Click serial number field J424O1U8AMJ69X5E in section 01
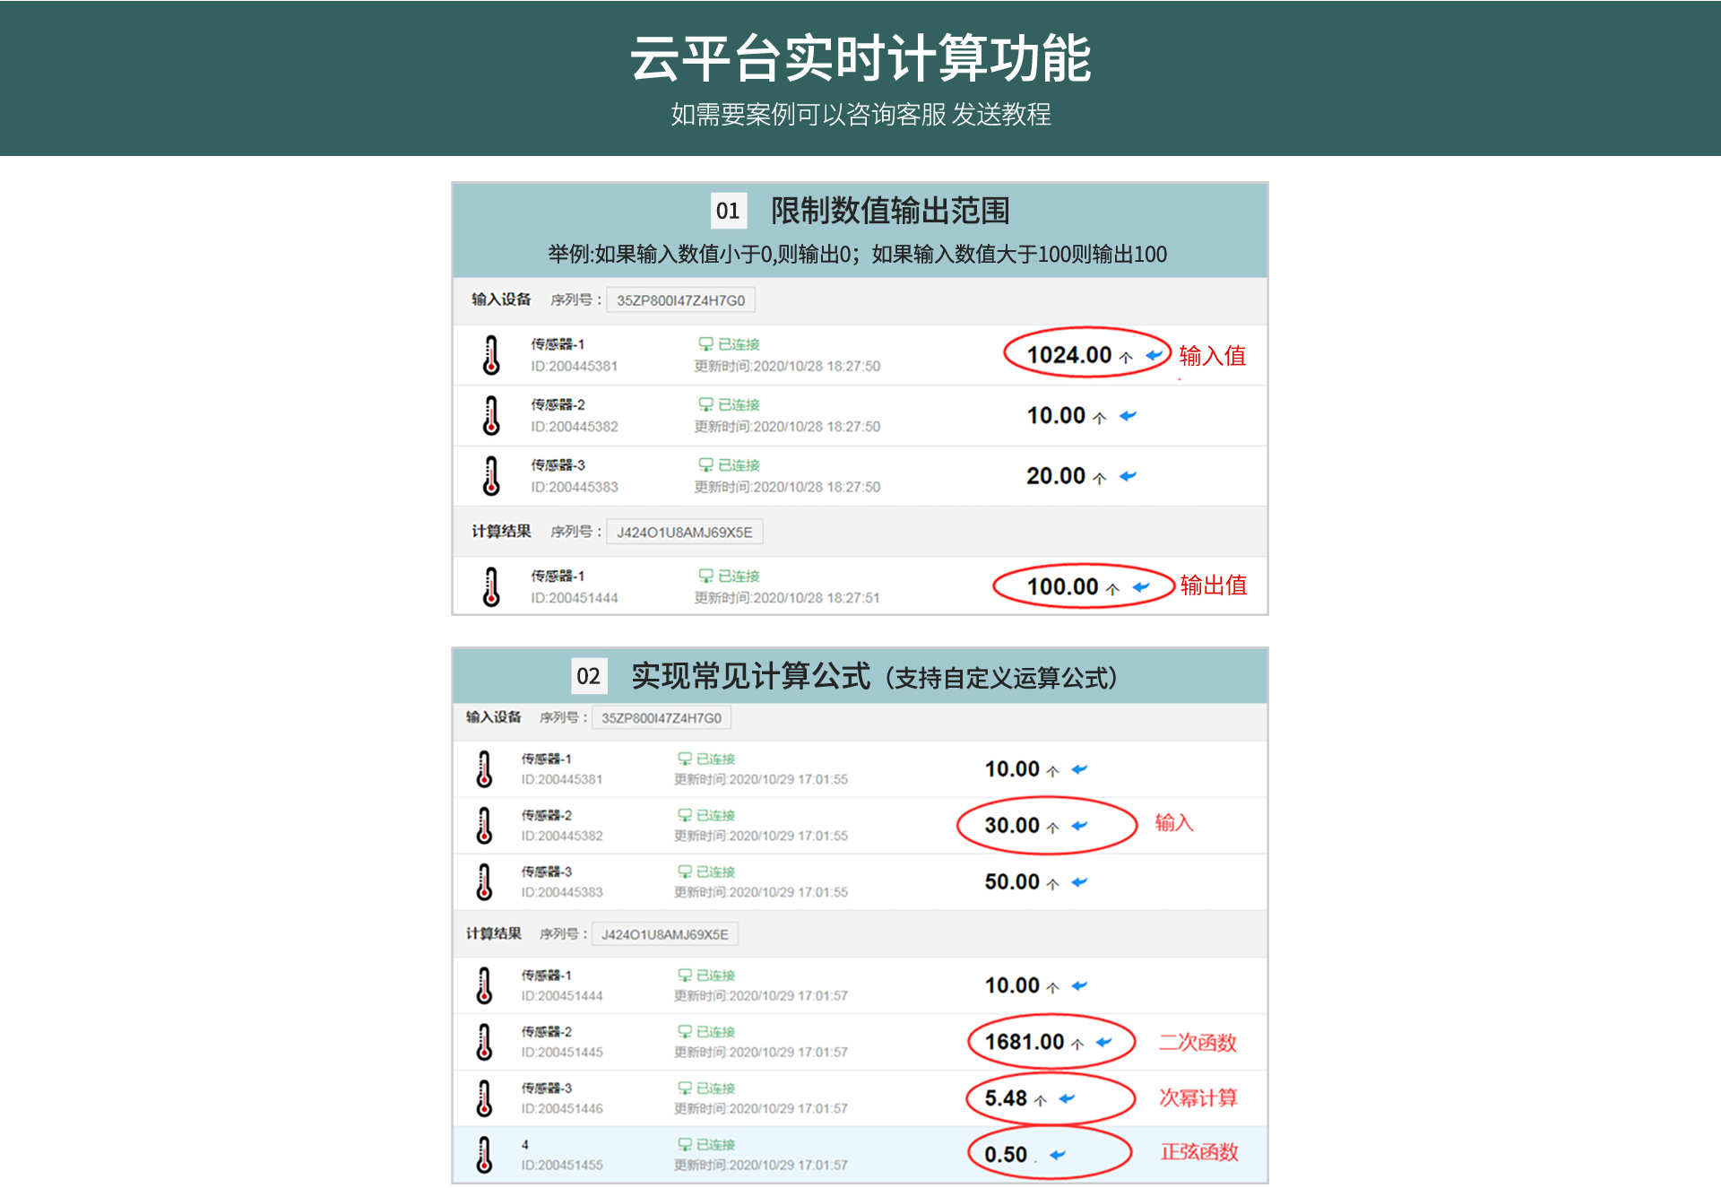 [x=684, y=533]
